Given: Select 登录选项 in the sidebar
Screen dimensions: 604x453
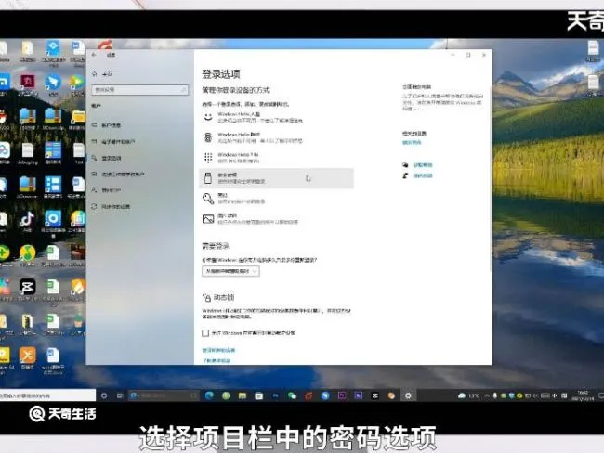Looking at the screenshot, I should pyautogui.click(x=106, y=158).
